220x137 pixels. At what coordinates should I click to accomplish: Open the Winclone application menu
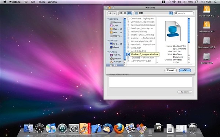coord(15,2)
